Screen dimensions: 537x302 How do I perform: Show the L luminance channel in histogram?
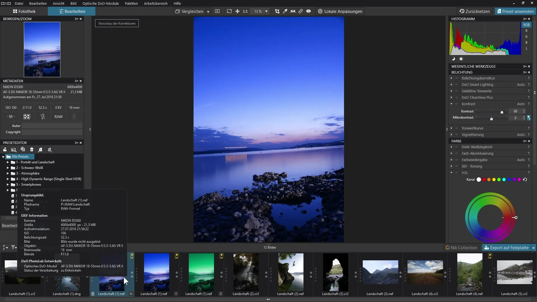click(526, 48)
